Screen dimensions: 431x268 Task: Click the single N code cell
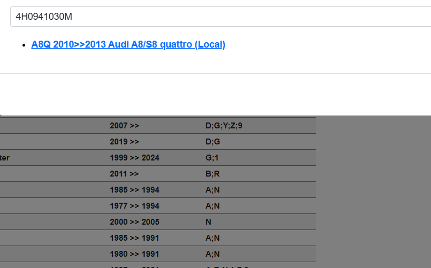pyautogui.click(x=208, y=222)
